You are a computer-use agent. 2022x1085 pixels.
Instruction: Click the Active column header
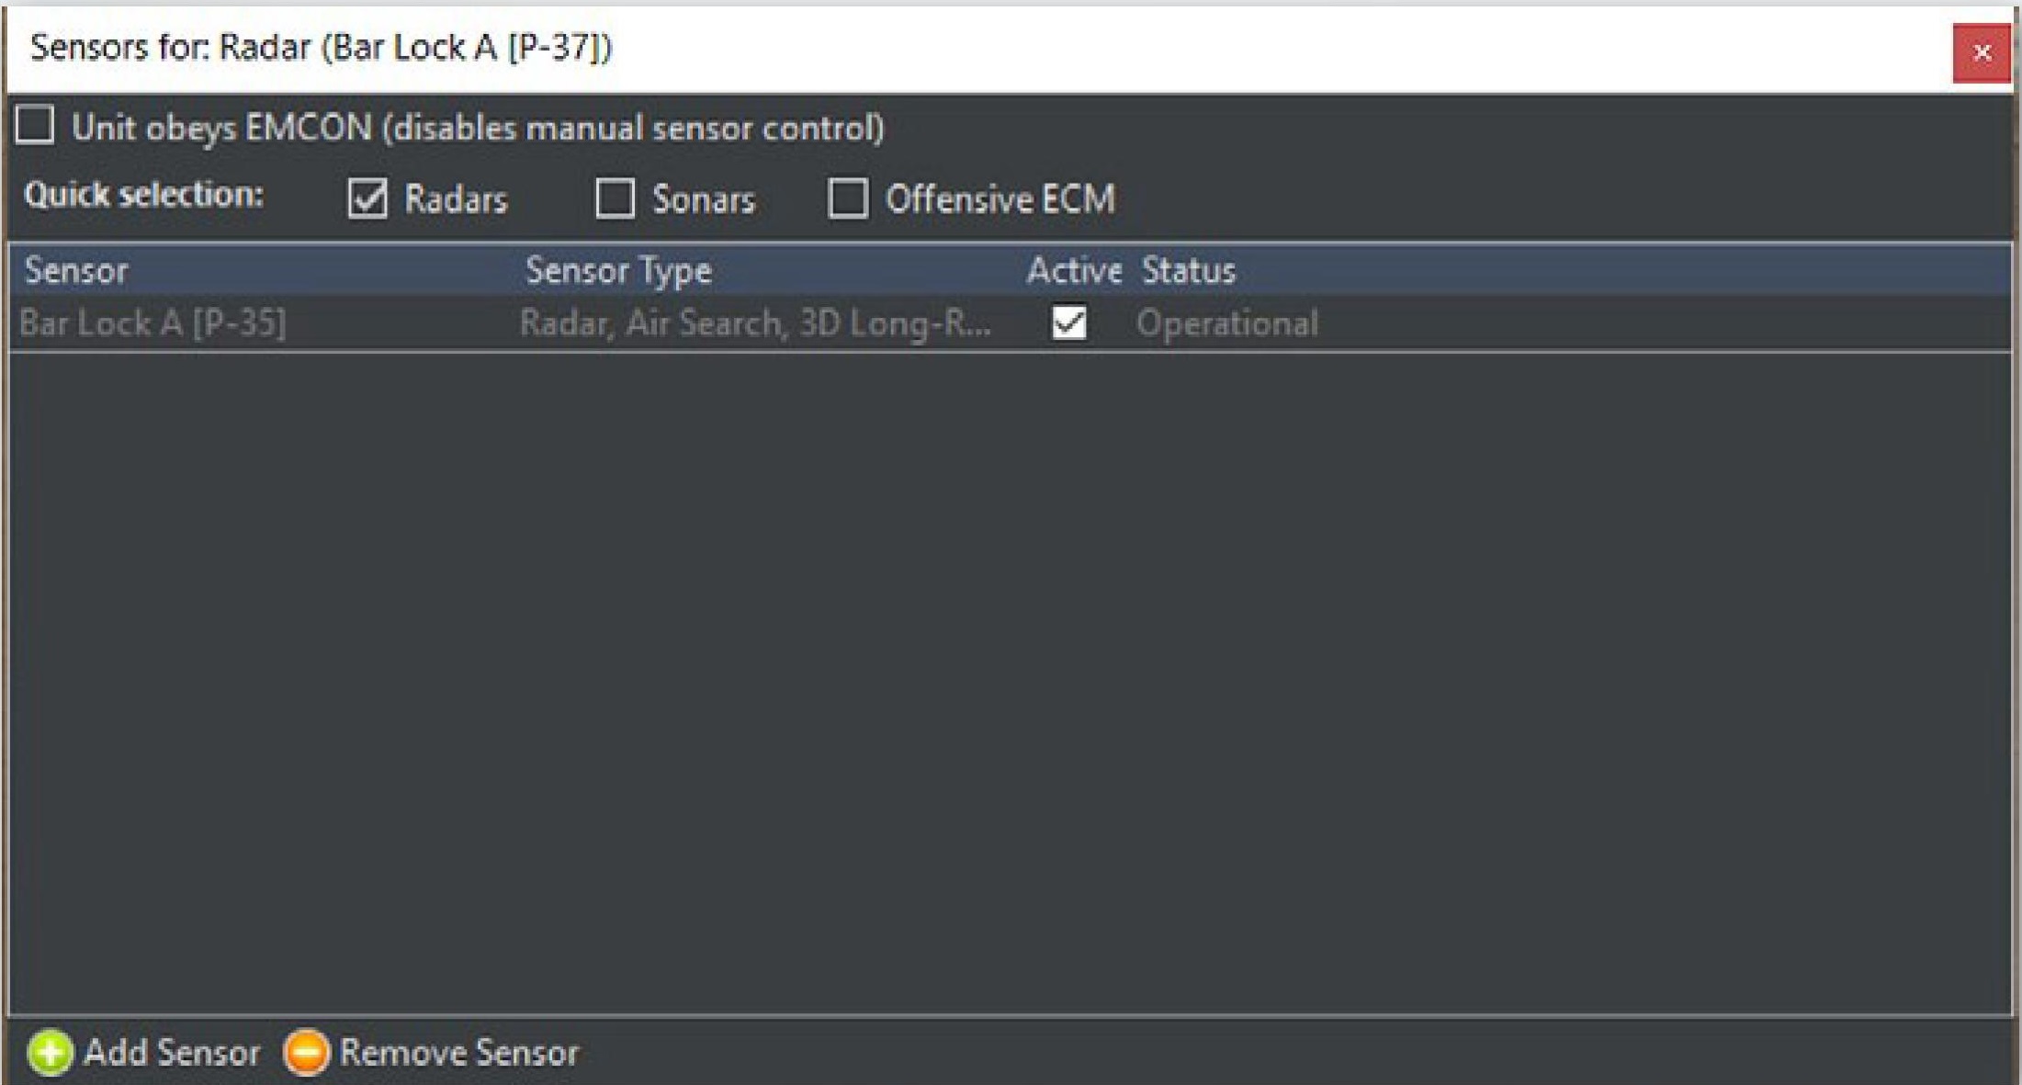point(1073,270)
